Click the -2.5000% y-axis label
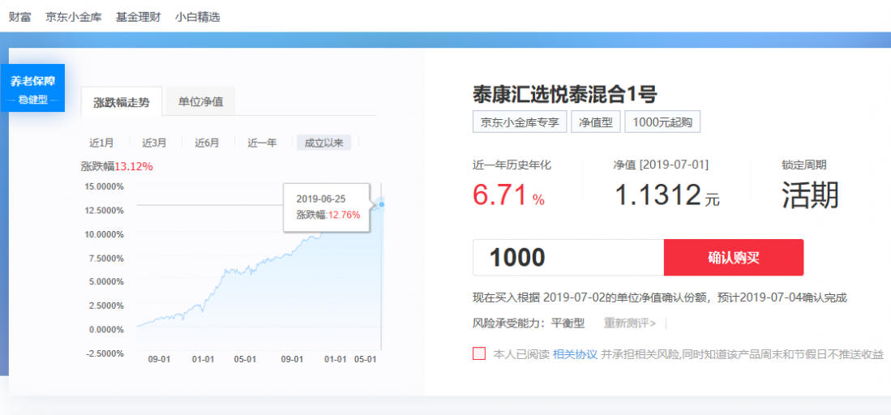 point(103,353)
